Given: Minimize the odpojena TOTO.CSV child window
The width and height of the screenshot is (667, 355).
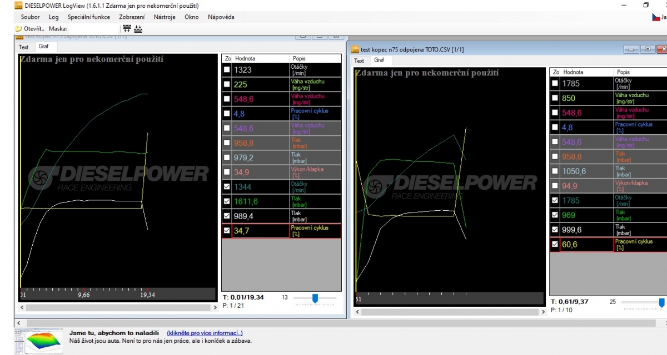Looking at the screenshot, I should point(631,49).
